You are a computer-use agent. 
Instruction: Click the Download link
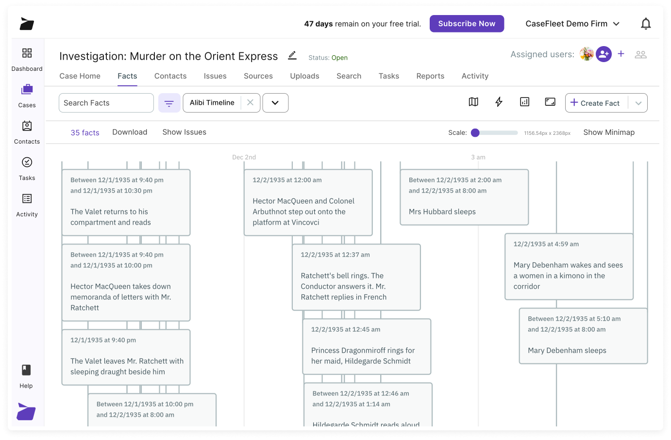130,132
